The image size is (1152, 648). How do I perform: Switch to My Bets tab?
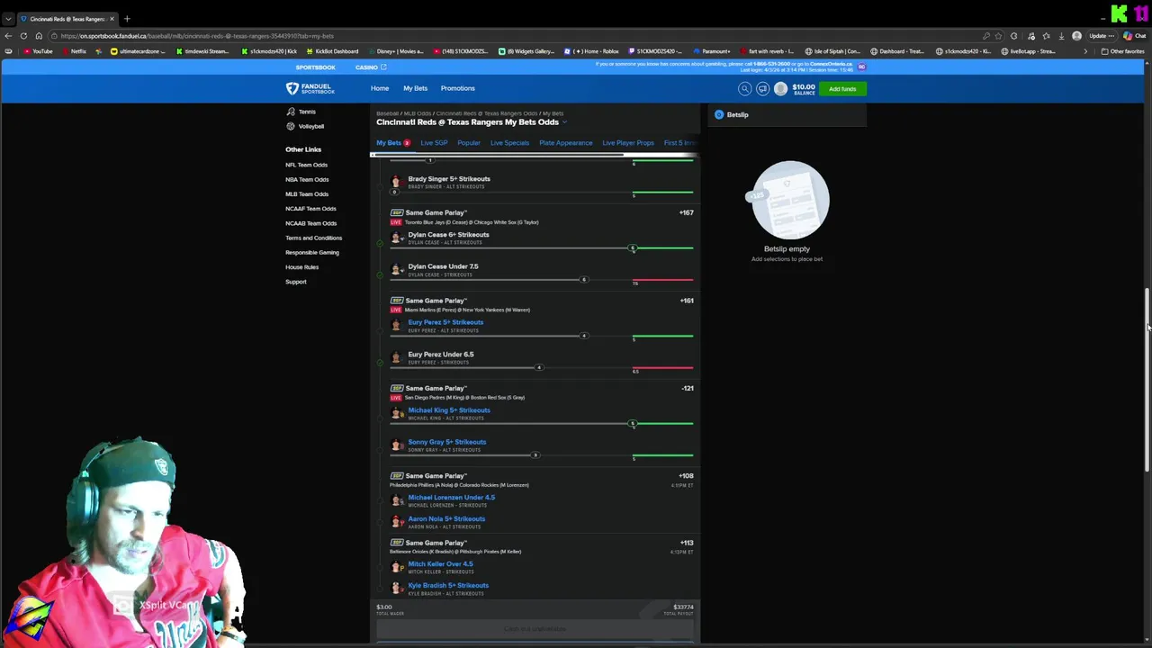[x=392, y=143]
